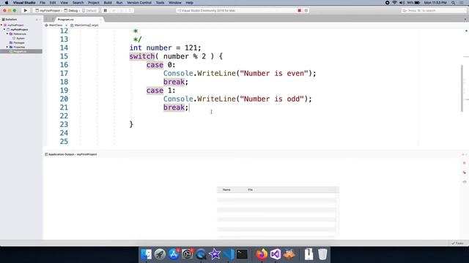Open App Store from the dock
The height and width of the screenshot is (263, 469).
pos(174,254)
